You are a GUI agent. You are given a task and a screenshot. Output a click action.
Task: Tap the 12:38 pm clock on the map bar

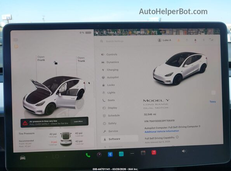(139, 32)
